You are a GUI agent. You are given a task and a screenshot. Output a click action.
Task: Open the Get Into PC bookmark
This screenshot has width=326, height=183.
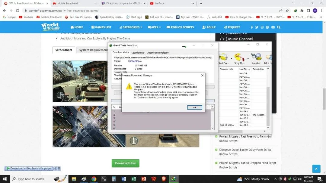pos(159,17)
